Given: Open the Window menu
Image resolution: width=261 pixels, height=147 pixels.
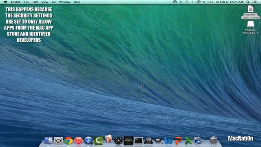Looking at the screenshot, I should coord(64,2).
